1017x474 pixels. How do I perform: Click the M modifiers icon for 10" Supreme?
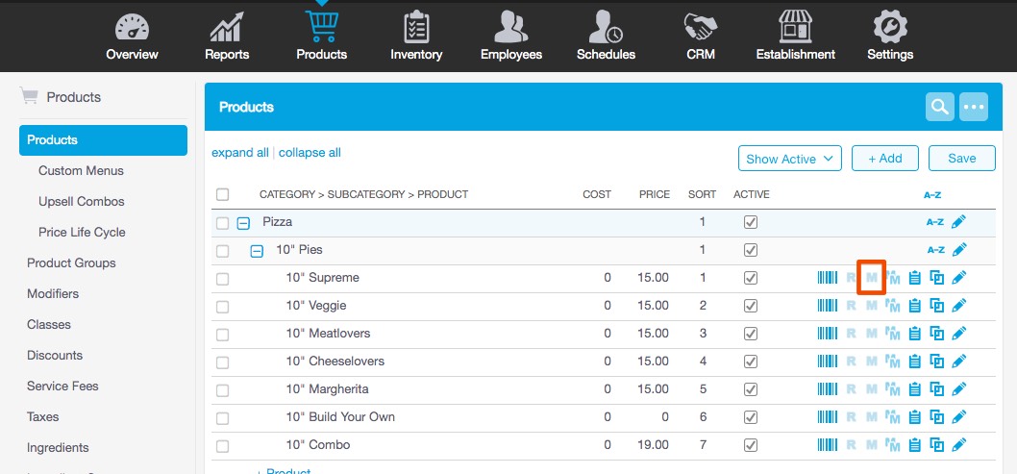[871, 278]
